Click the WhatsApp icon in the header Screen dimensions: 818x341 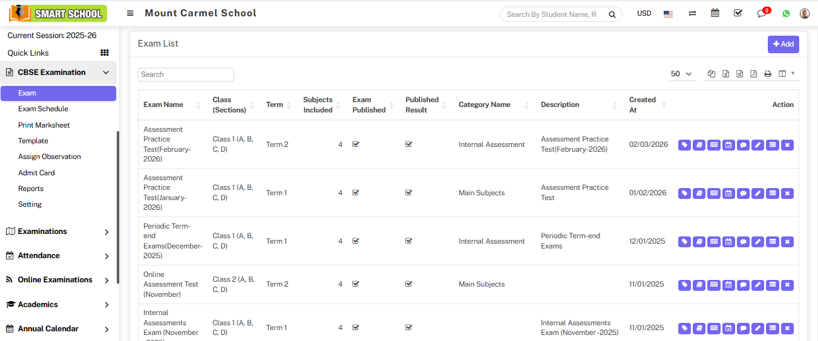[x=786, y=13]
